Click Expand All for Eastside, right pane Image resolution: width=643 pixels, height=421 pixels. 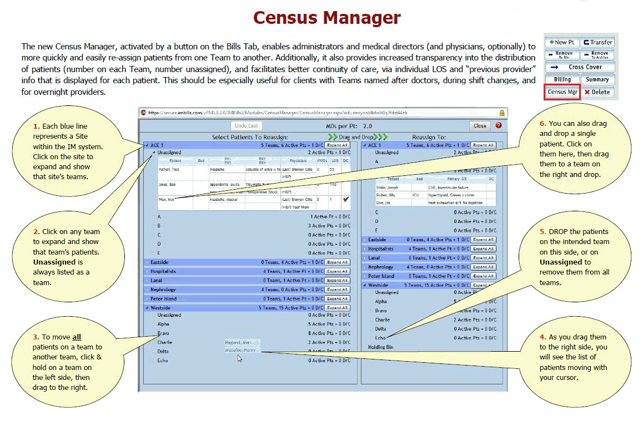(x=483, y=240)
